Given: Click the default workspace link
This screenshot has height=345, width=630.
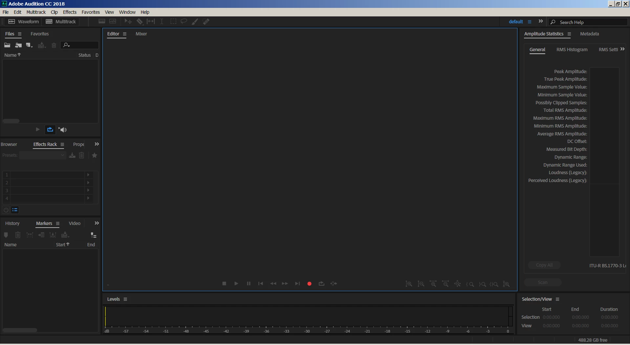Looking at the screenshot, I should coord(516,22).
